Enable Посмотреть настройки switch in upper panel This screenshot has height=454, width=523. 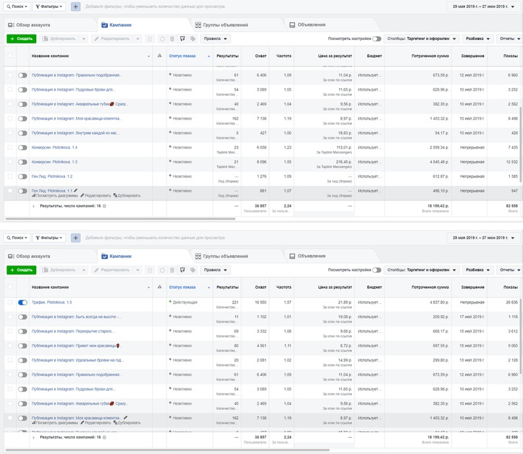377,39
